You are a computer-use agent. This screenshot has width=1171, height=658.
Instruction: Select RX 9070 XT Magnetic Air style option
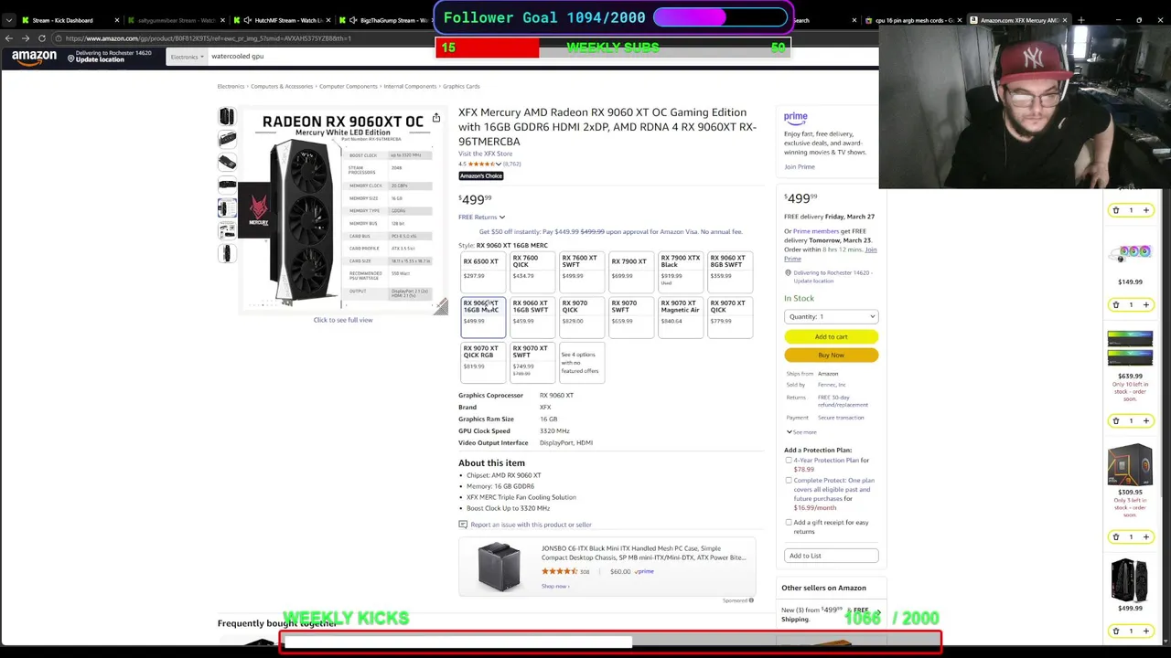pyautogui.click(x=681, y=316)
